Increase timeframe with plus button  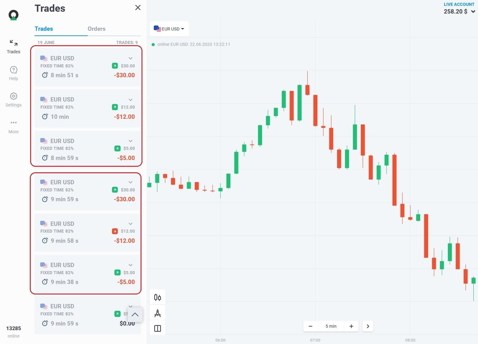coord(351,326)
